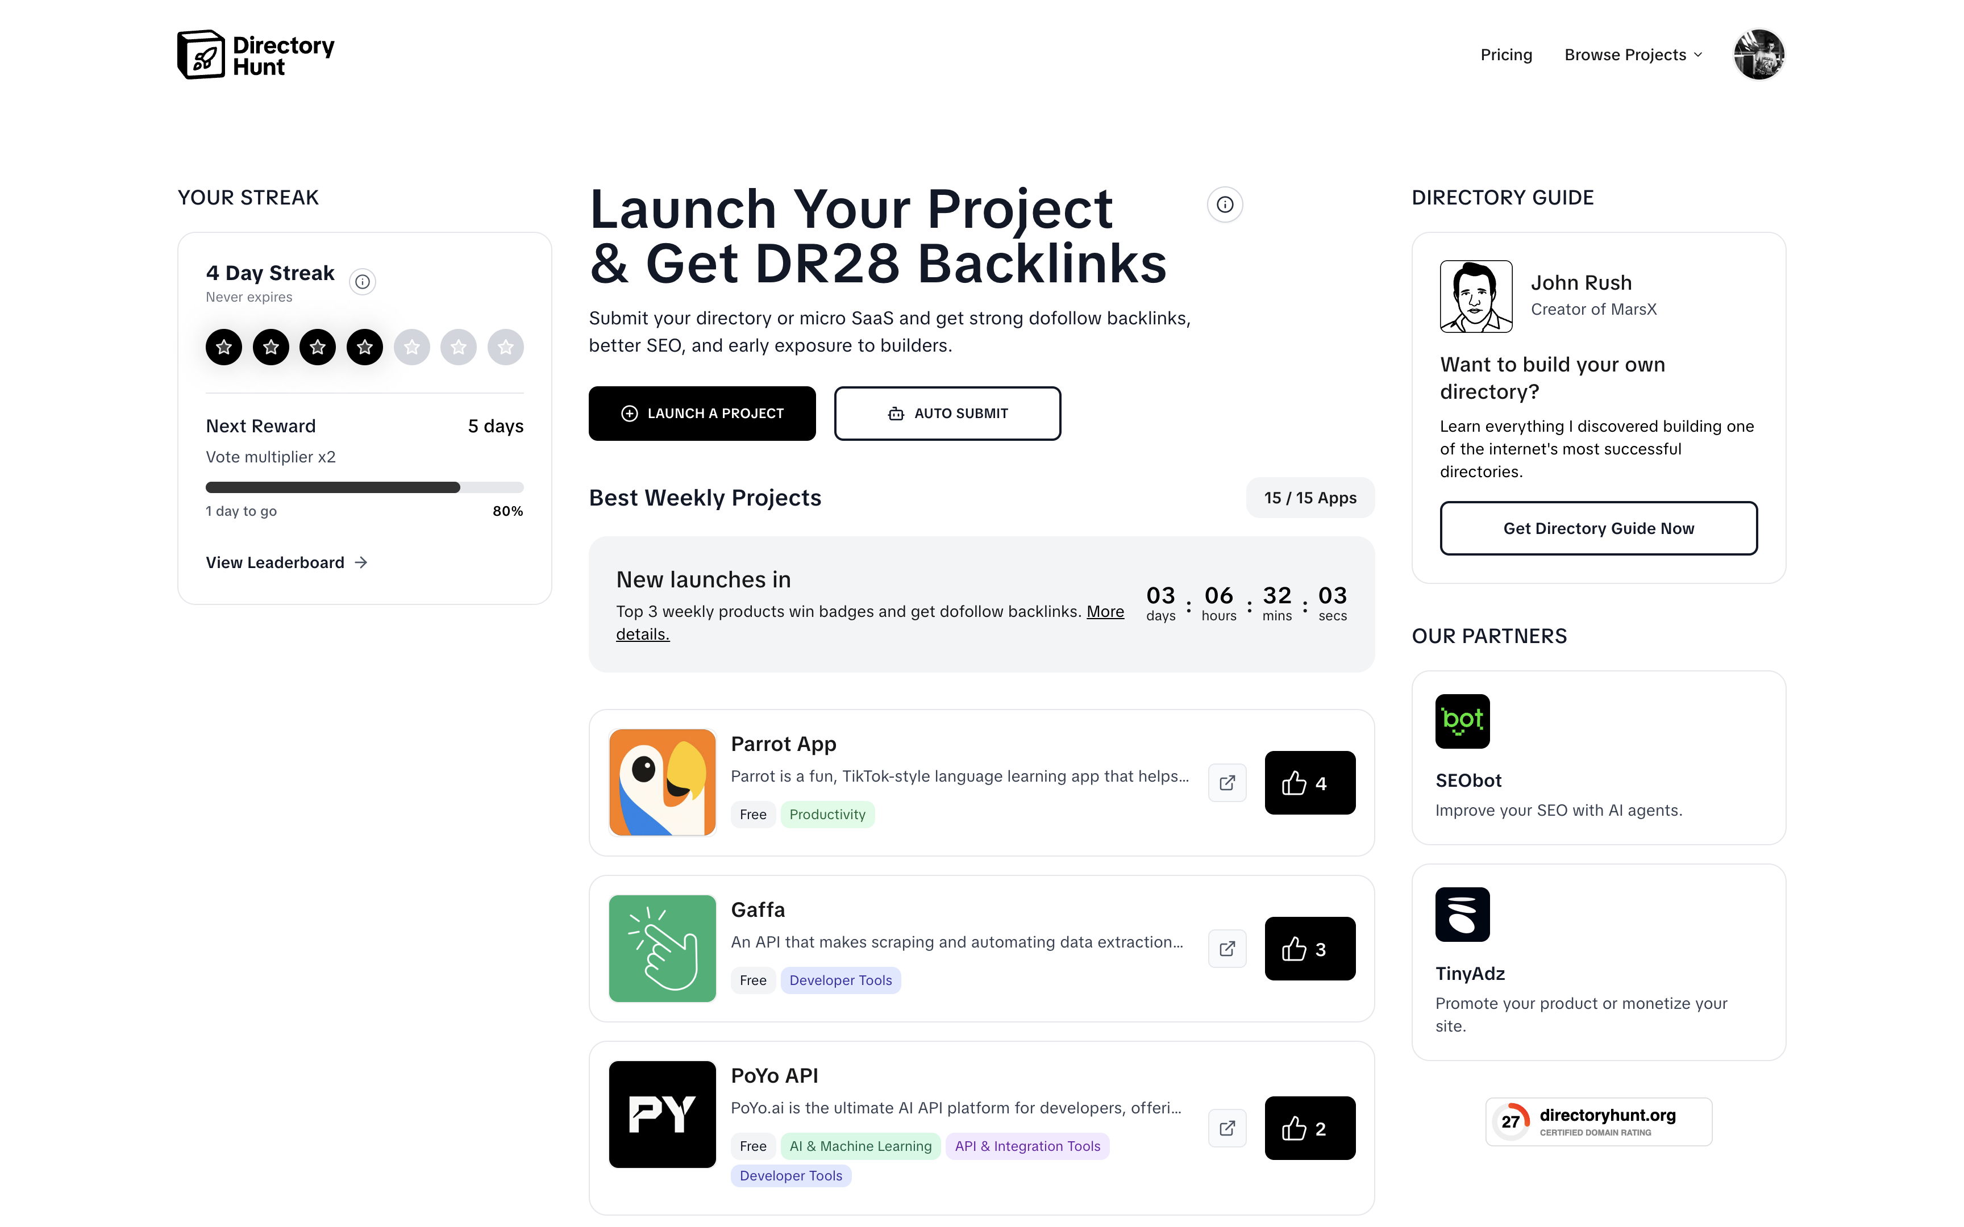Click the streak progress bar at 80%
Viewport: 1964px width, 1227px height.
pyautogui.click(x=364, y=488)
